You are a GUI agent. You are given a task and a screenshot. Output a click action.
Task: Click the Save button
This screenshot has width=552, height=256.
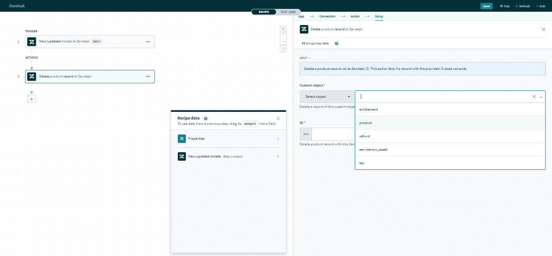(486, 6)
